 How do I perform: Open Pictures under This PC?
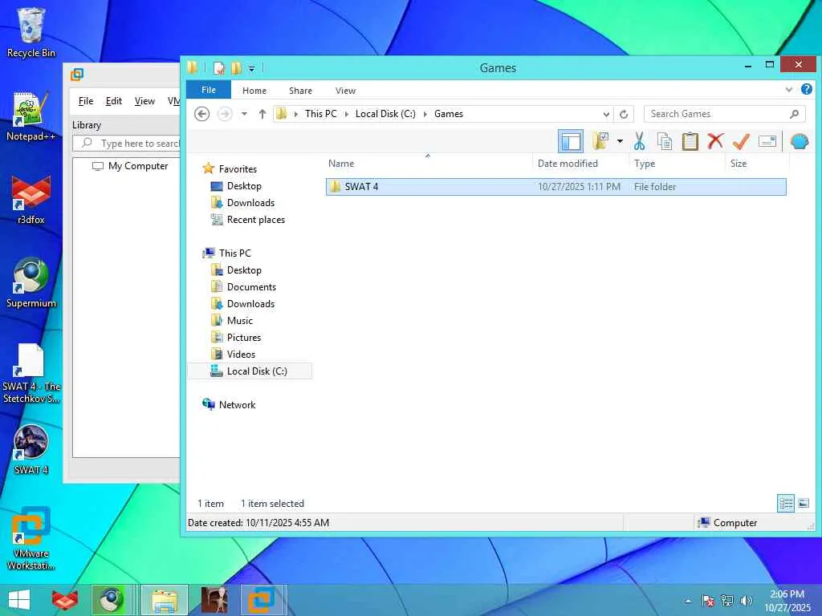pyautogui.click(x=244, y=338)
